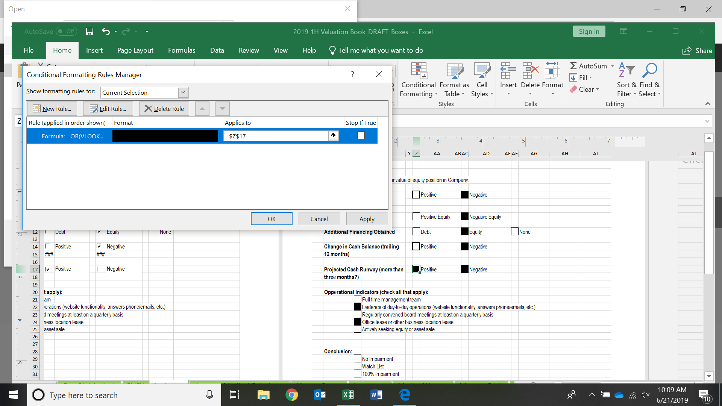This screenshot has height=406, width=722.
Task: Toggle the Stop If True checkbox
Action: 361,135
